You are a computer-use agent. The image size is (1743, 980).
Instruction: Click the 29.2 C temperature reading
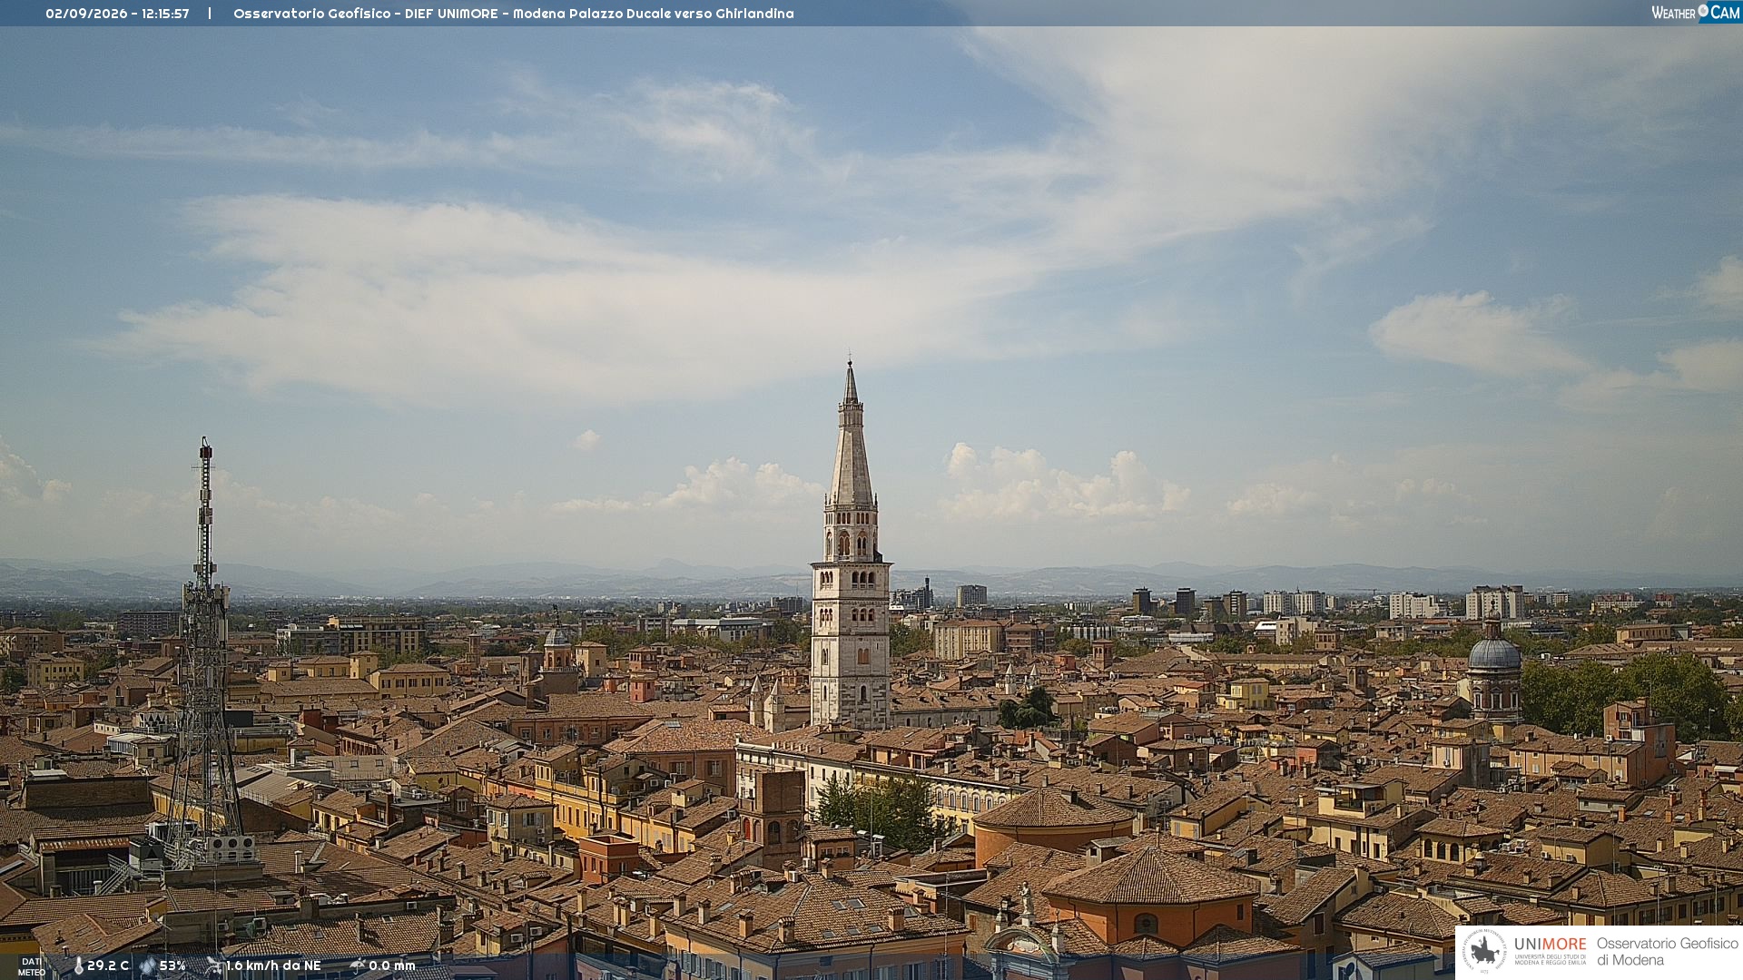click(x=108, y=965)
